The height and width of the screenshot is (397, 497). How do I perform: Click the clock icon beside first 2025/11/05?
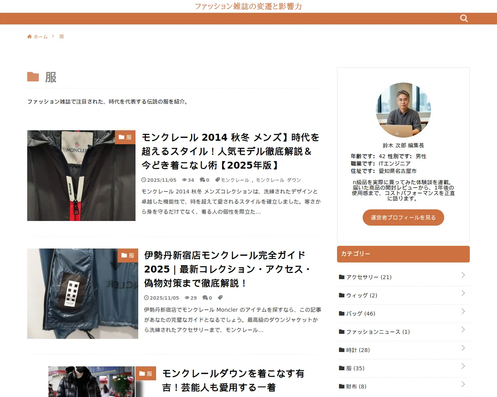click(x=144, y=180)
